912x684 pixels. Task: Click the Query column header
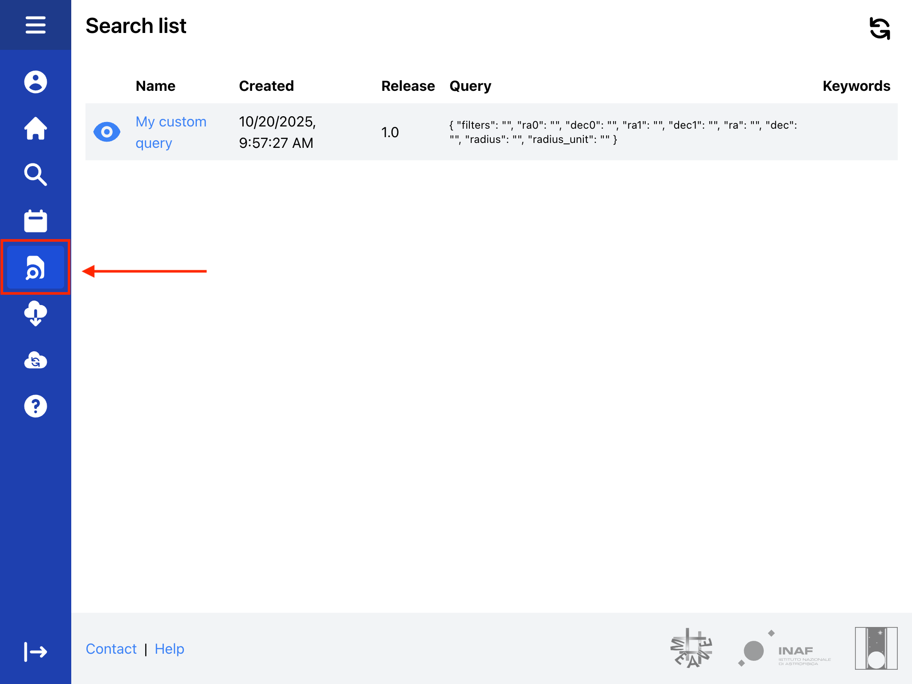[470, 86]
